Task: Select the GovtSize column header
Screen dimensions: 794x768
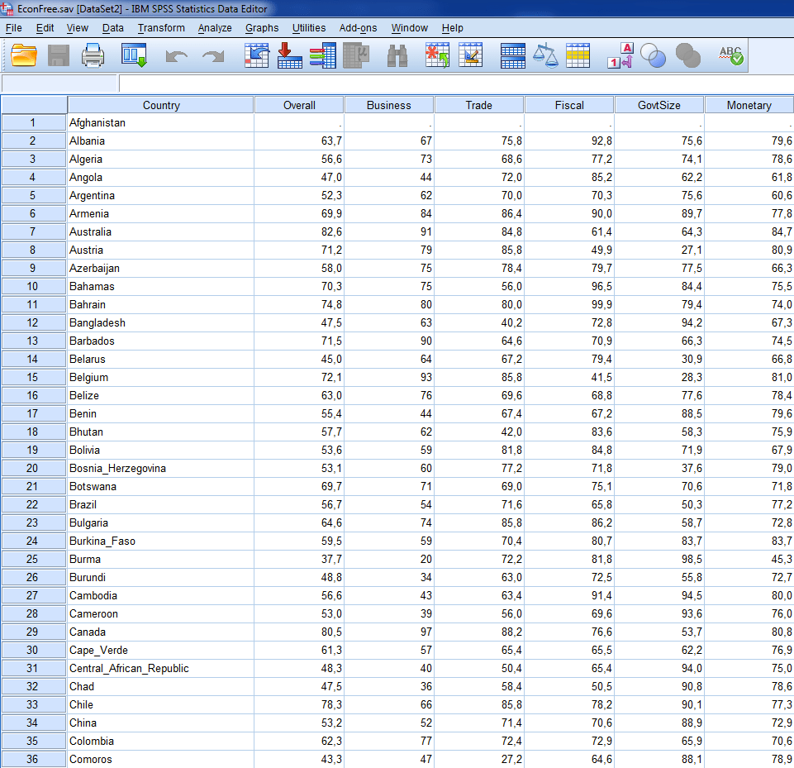Action: point(658,105)
